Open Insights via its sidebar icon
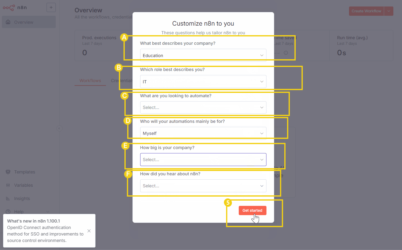 pos(7,198)
